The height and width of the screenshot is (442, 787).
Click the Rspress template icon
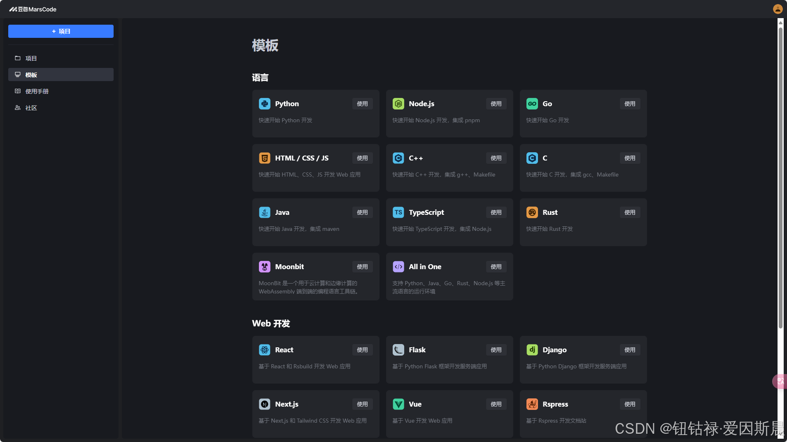point(532,404)
